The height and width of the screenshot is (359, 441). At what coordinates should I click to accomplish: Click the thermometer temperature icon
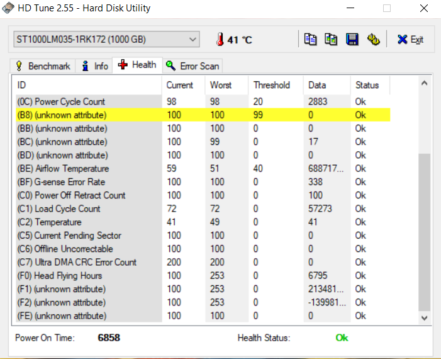pos(220,39)
